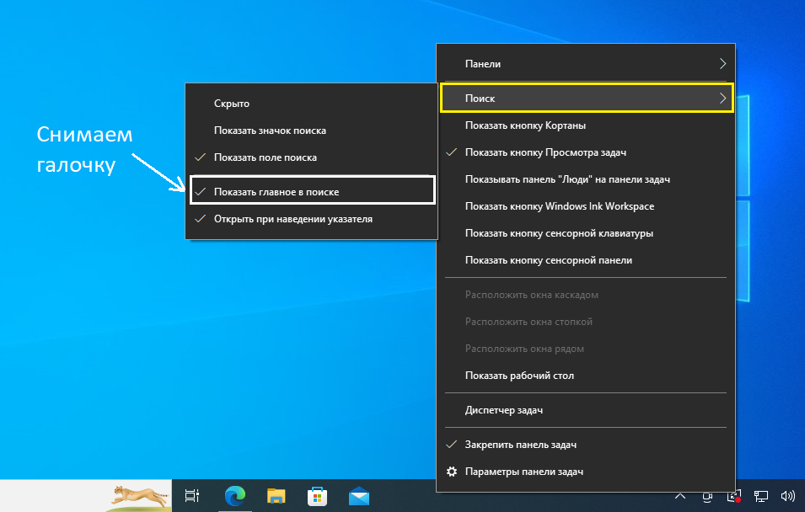Toggle 'Открыть при наведении указателя'

pos(312,219)
